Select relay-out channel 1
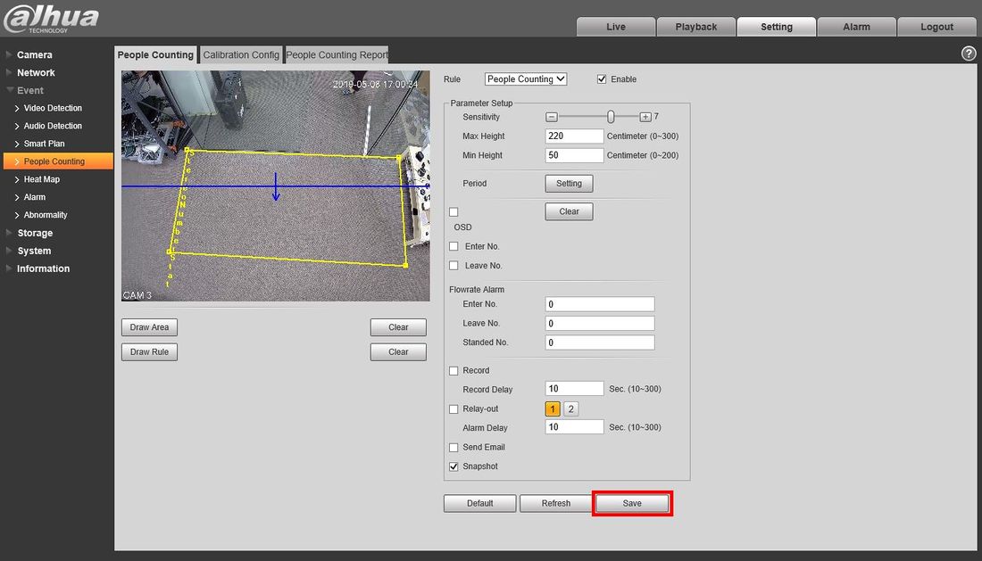 pos(553,408)
